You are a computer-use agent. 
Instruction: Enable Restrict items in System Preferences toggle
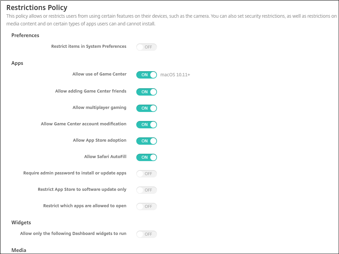point(146,47)
